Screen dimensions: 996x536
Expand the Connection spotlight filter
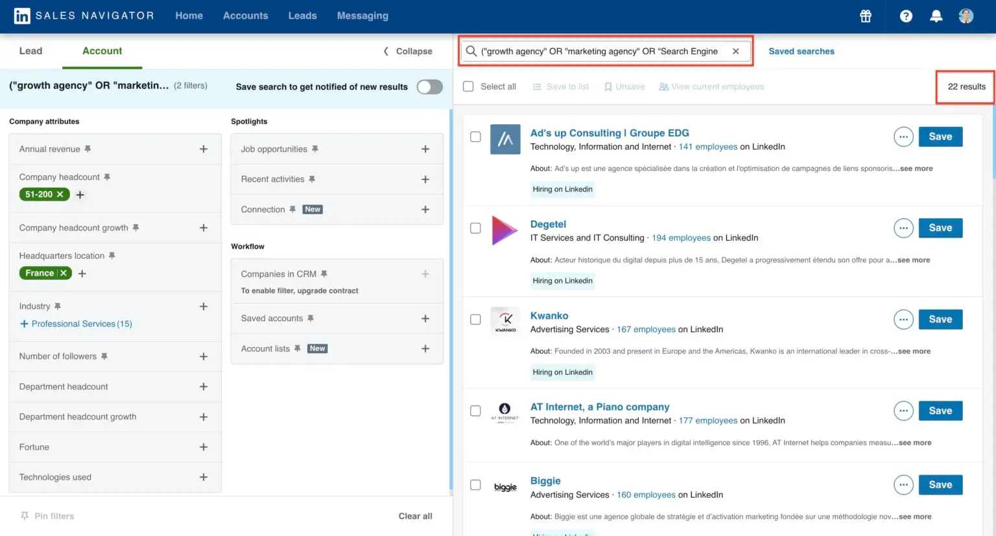click(425, 210)
